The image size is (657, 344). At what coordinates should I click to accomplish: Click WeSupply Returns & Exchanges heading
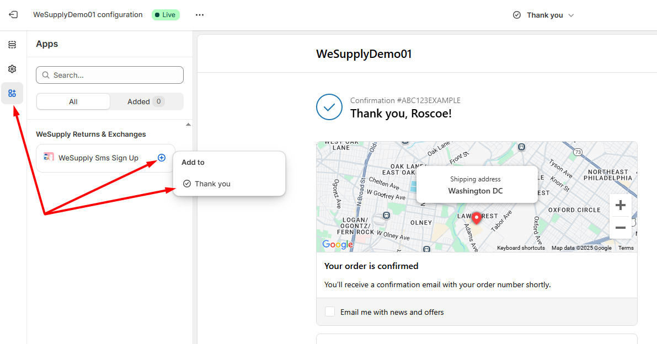click(91, 135)
